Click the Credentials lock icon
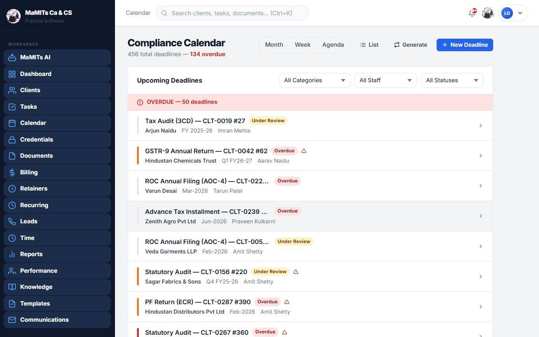539x337 pixels. point(12,139)
